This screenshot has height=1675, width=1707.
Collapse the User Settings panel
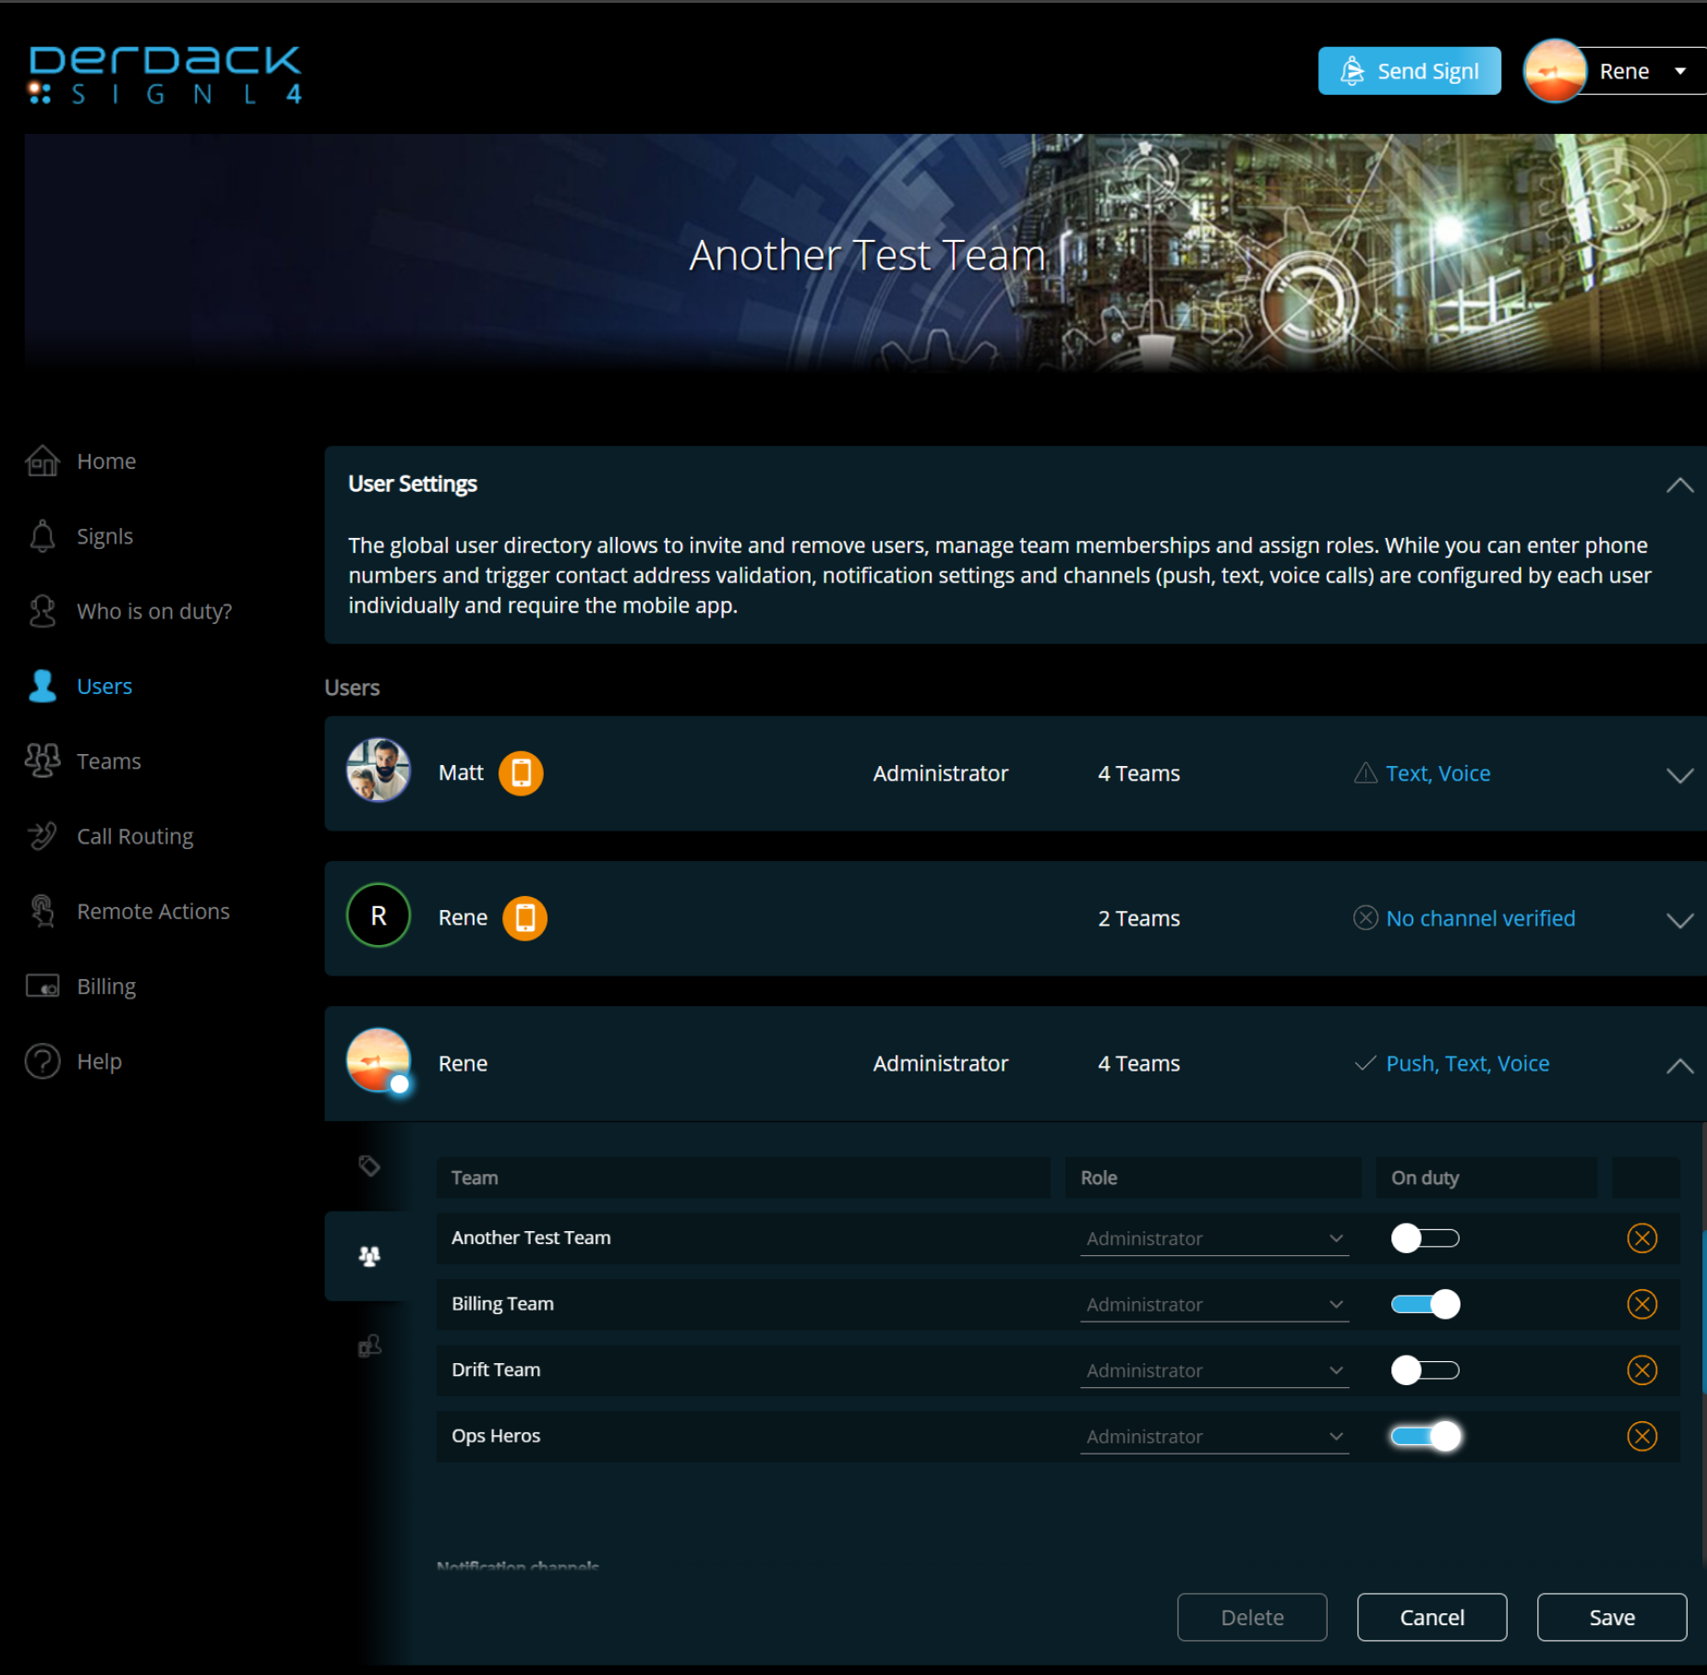tap(1680, 485)
